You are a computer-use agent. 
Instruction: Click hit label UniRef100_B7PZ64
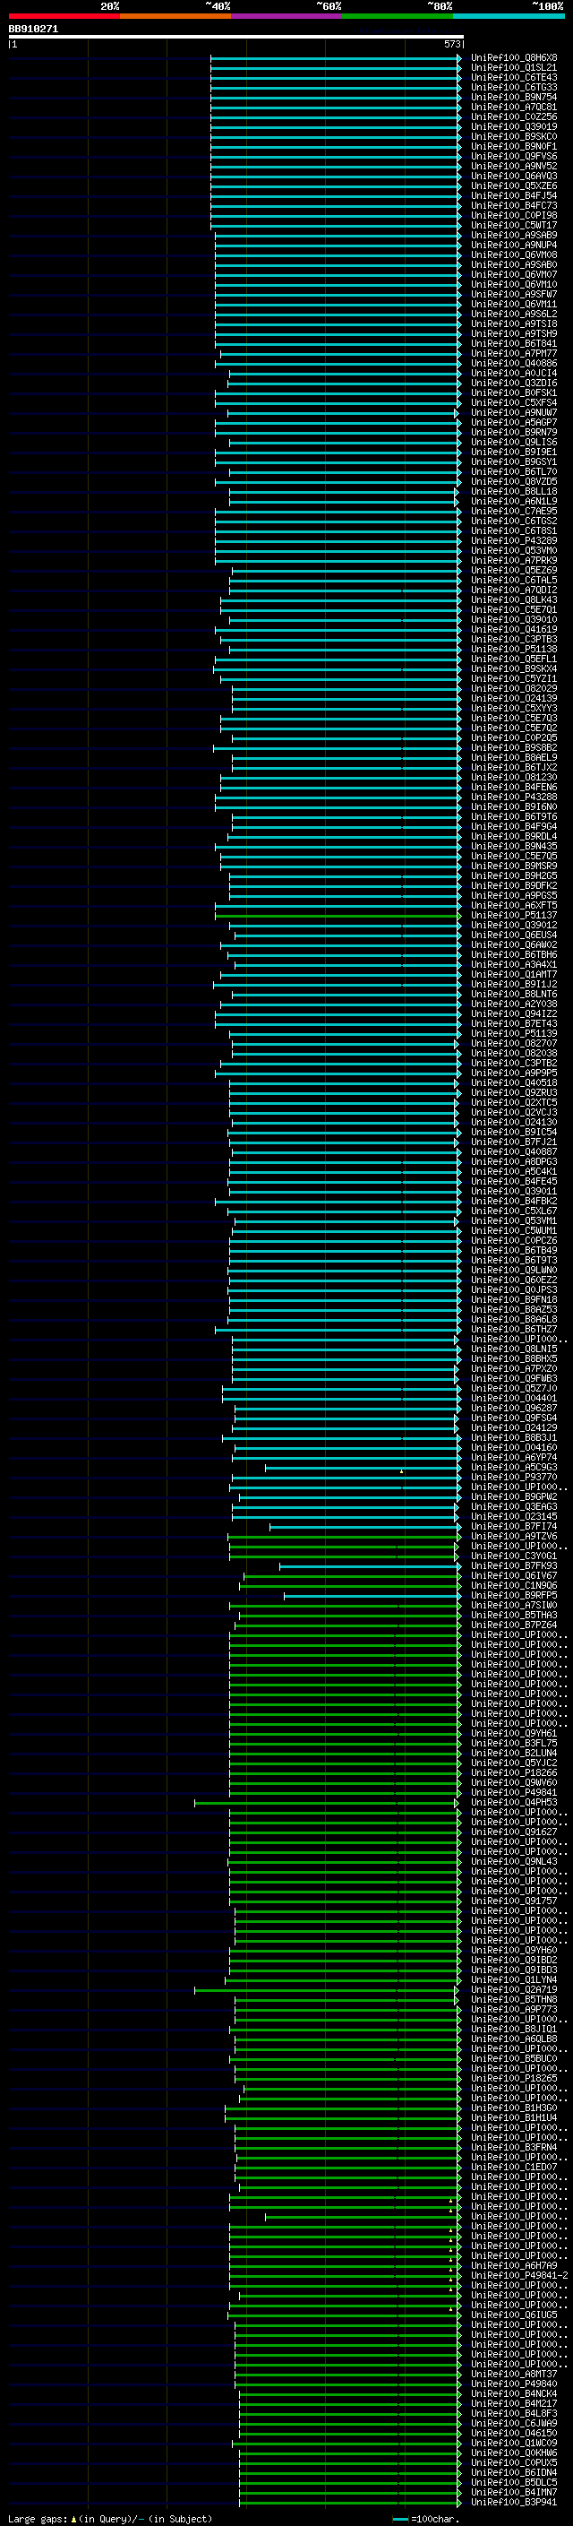(513, 1625)
